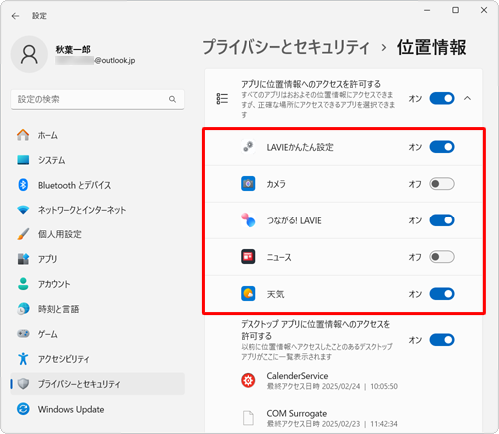Image resolution: width=499 pixels, height=434 pixels.
Task: Click inside the 設定の検索 field
Action: coord(97,99)
